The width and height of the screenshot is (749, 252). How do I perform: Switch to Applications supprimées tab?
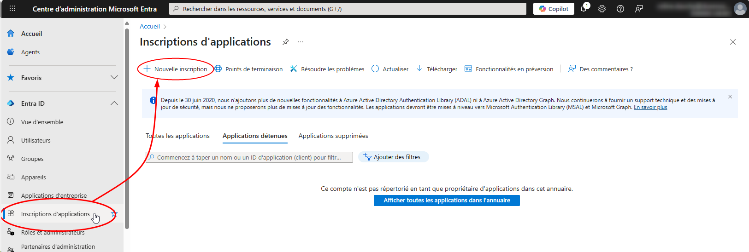333,136
